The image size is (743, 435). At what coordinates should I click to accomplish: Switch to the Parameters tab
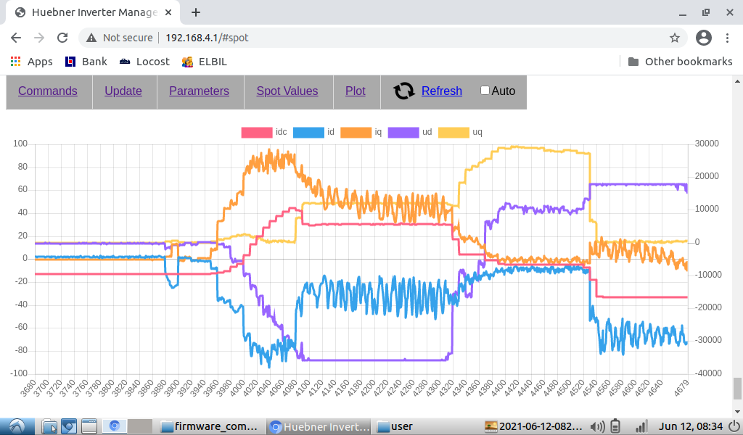click(x=199, y=91)
